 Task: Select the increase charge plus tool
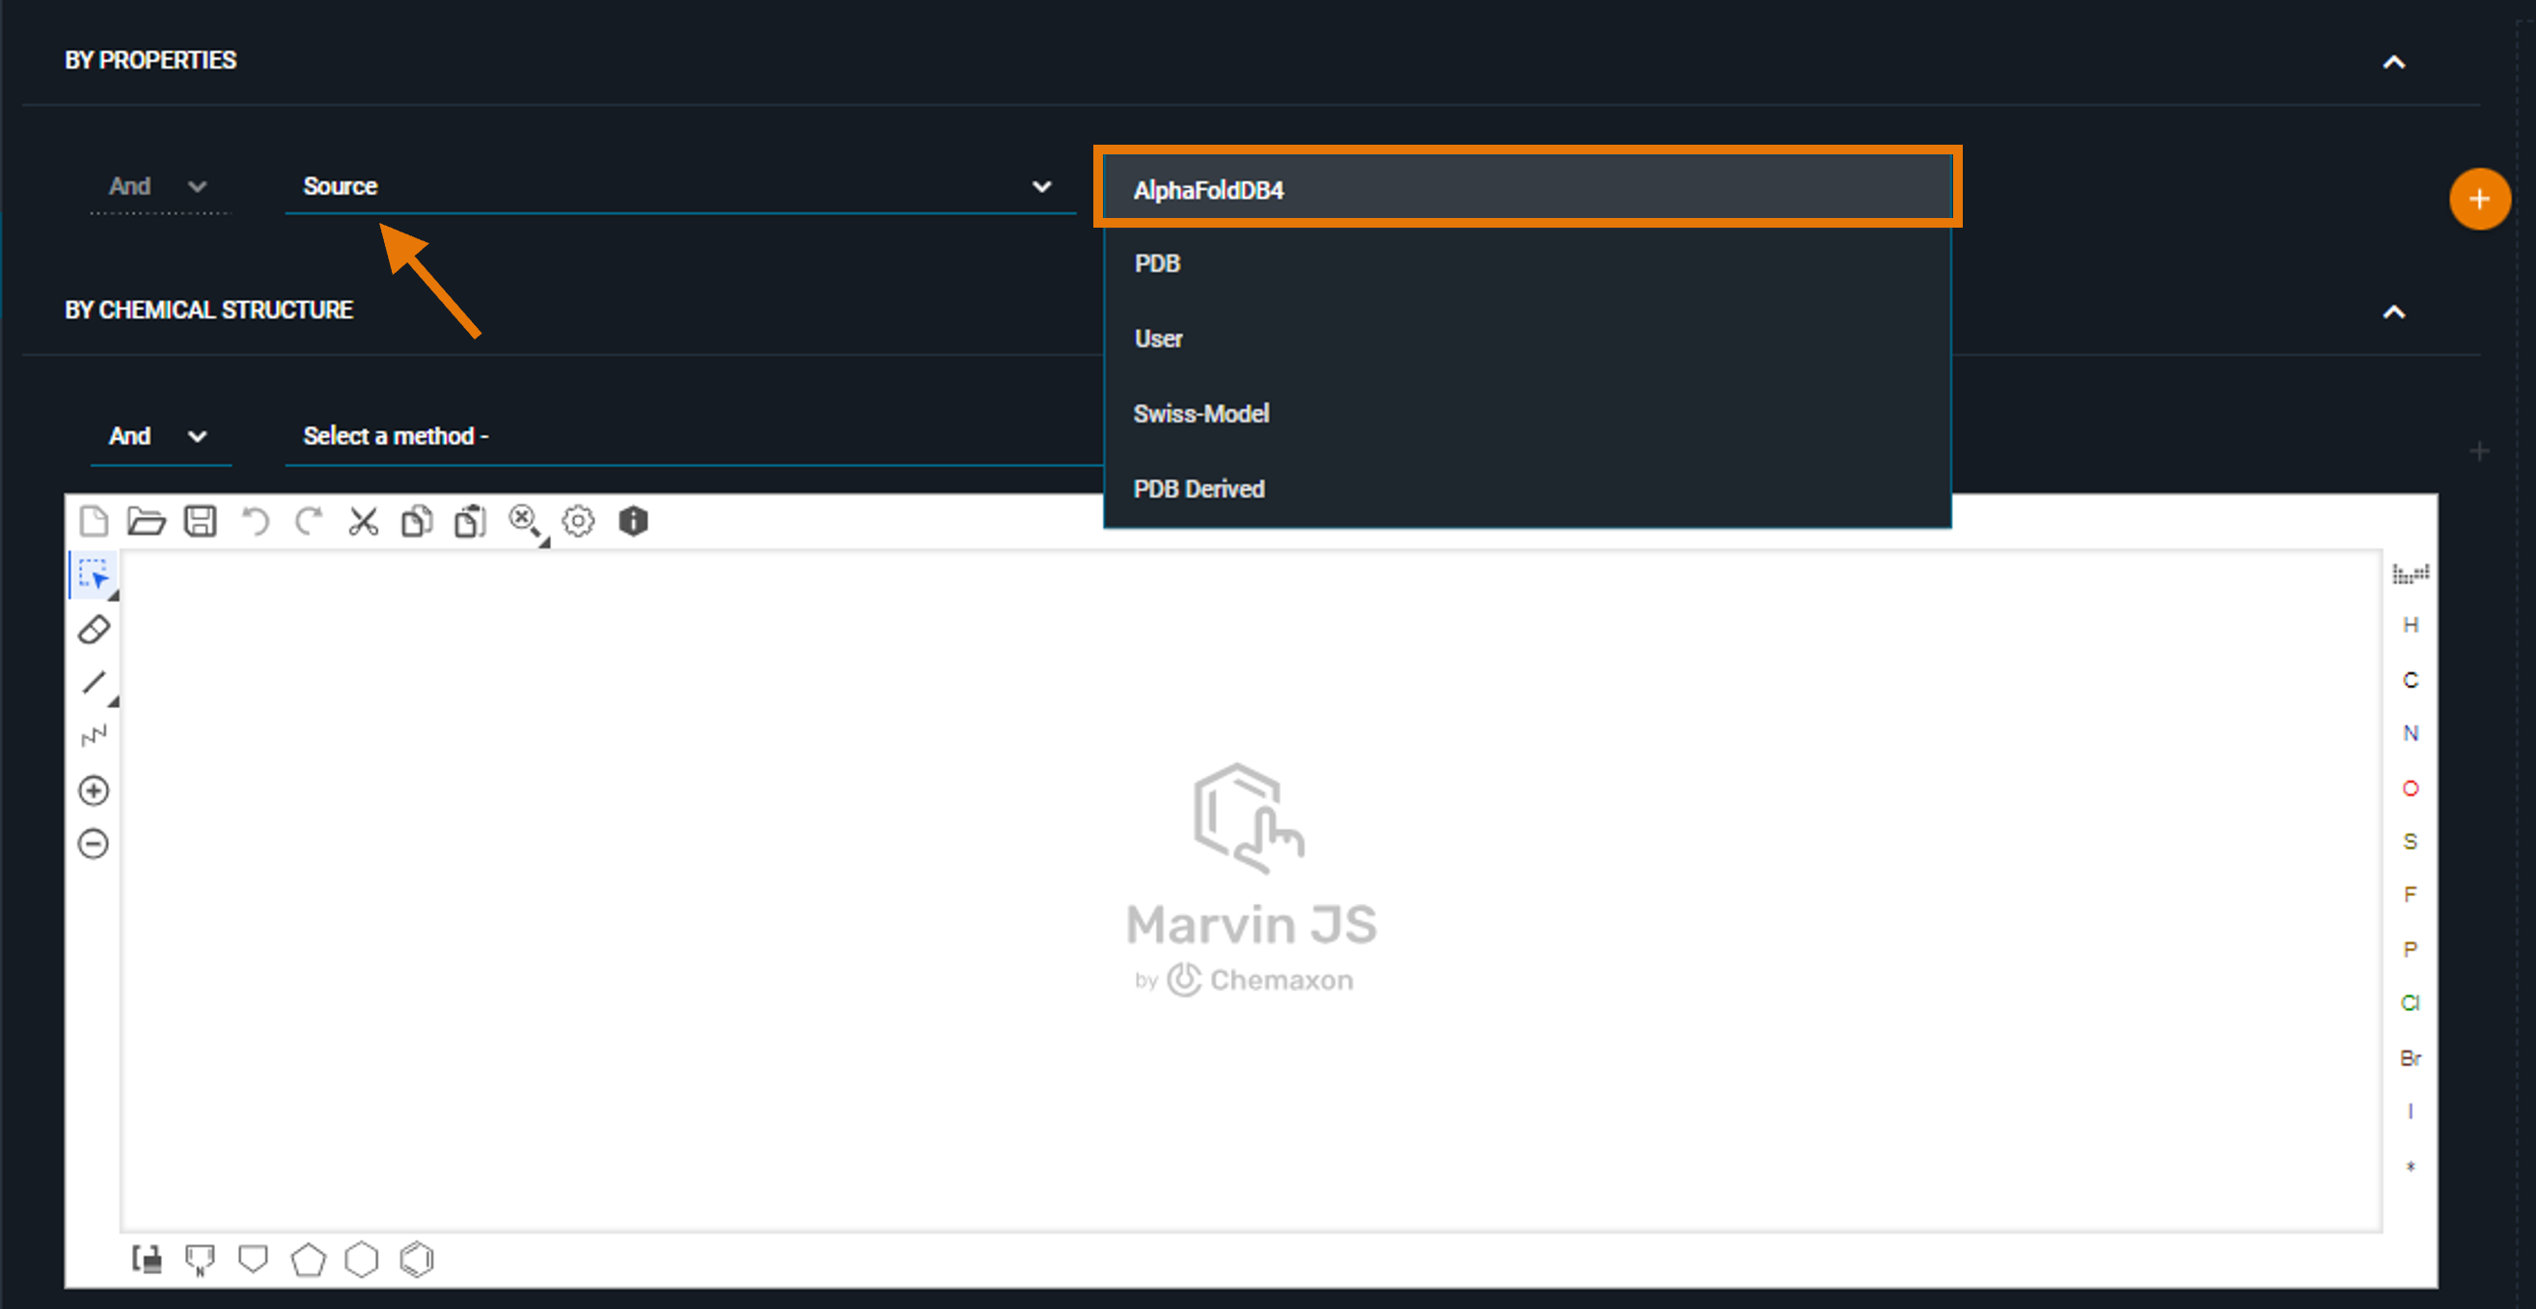pyautogui.click(x=94, y=790)
